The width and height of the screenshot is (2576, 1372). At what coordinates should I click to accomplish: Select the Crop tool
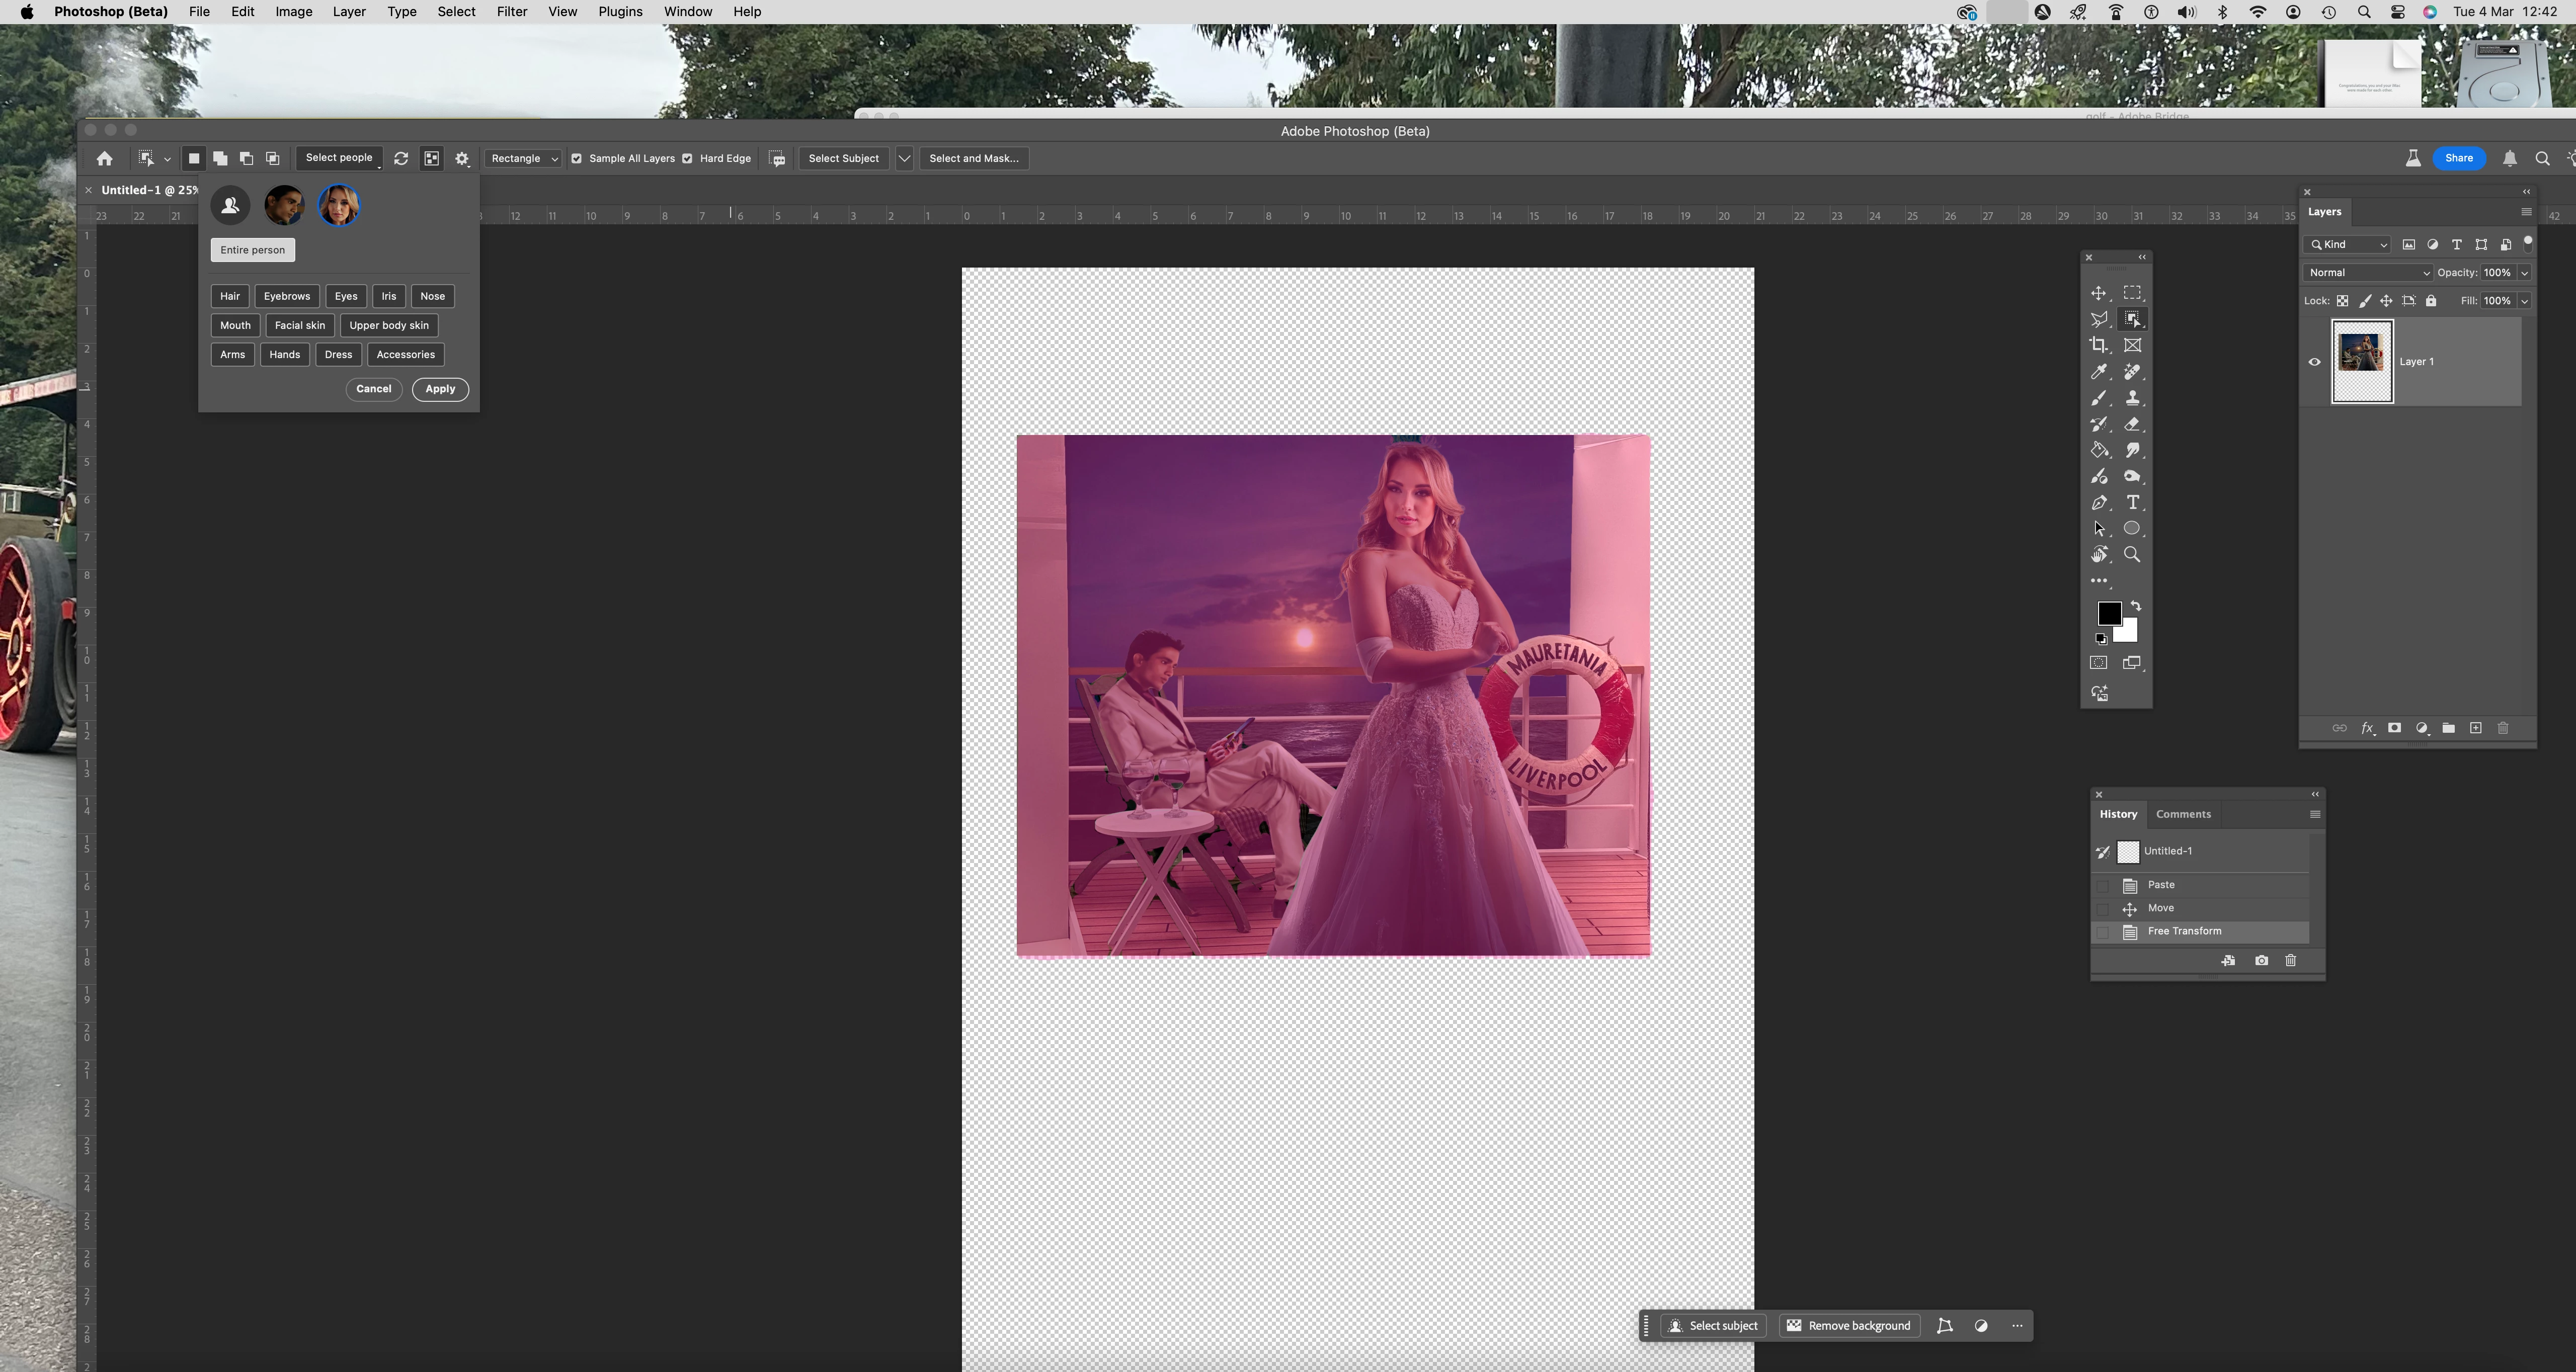click(2098, 345)
